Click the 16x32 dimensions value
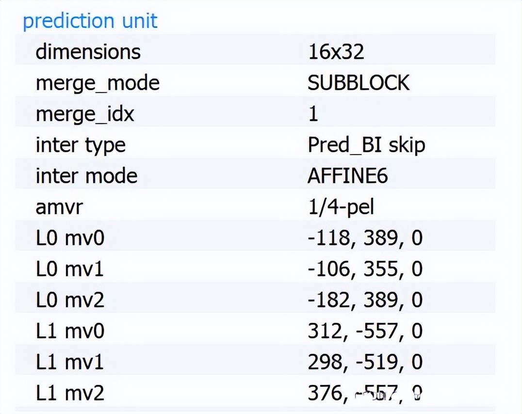The height and width of the screenshot is (414, 522). point(336,52)
